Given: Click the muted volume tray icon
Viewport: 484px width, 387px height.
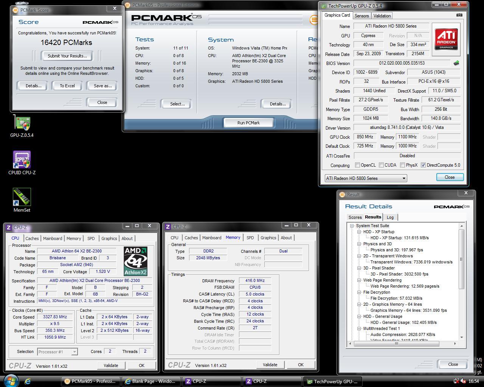Looking at the screenshot, I should tap(464, 381).
